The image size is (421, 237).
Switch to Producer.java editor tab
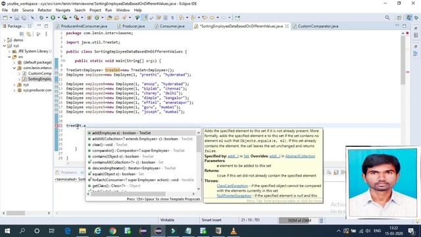[131, 26]
